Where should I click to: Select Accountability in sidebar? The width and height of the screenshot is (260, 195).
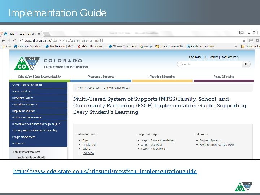coord(38,91)
